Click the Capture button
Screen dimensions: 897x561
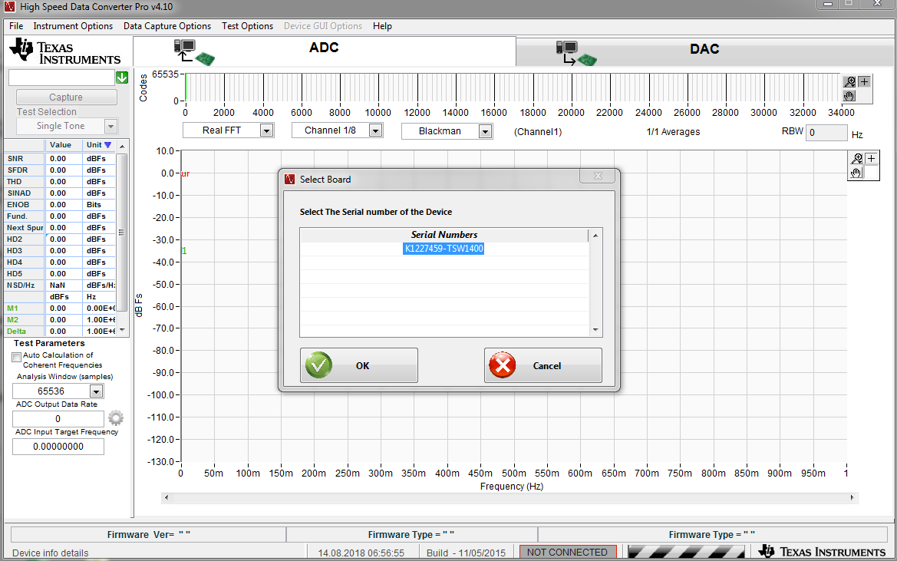click(66, 97)
